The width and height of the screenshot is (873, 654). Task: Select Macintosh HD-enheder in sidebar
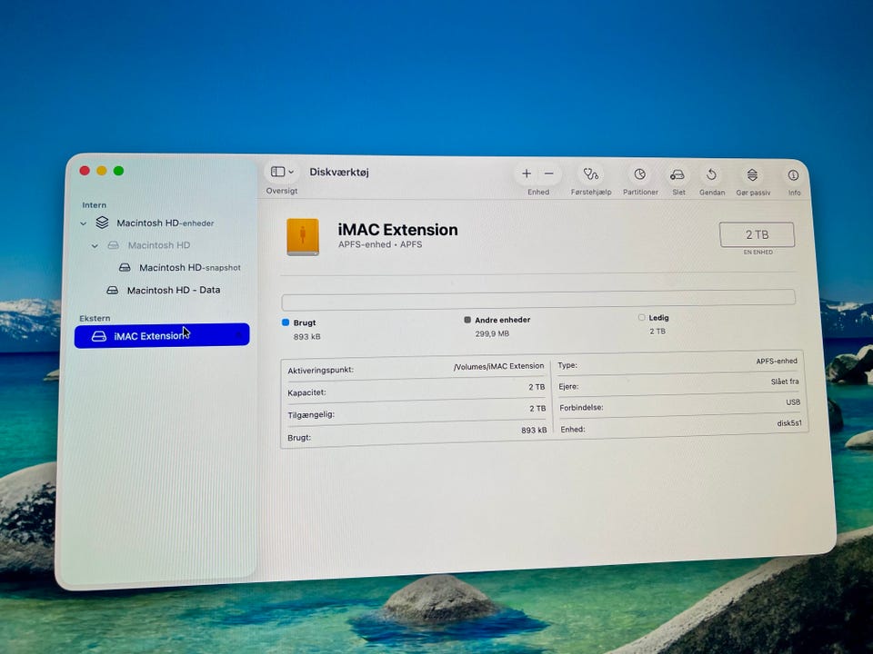click(166, 223)
